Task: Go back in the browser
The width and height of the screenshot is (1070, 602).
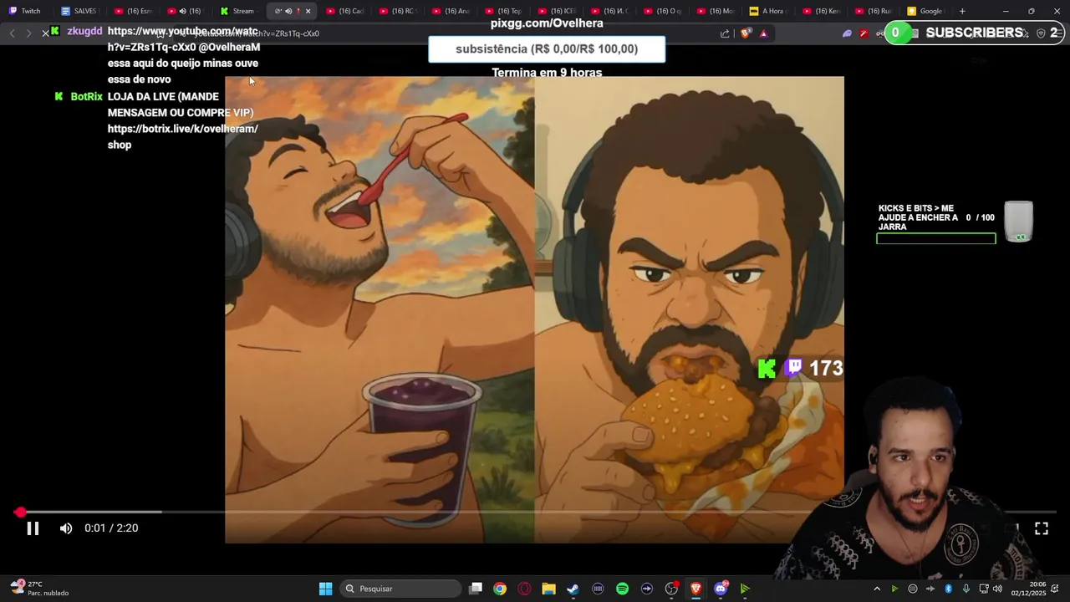Action: [12, 33]
